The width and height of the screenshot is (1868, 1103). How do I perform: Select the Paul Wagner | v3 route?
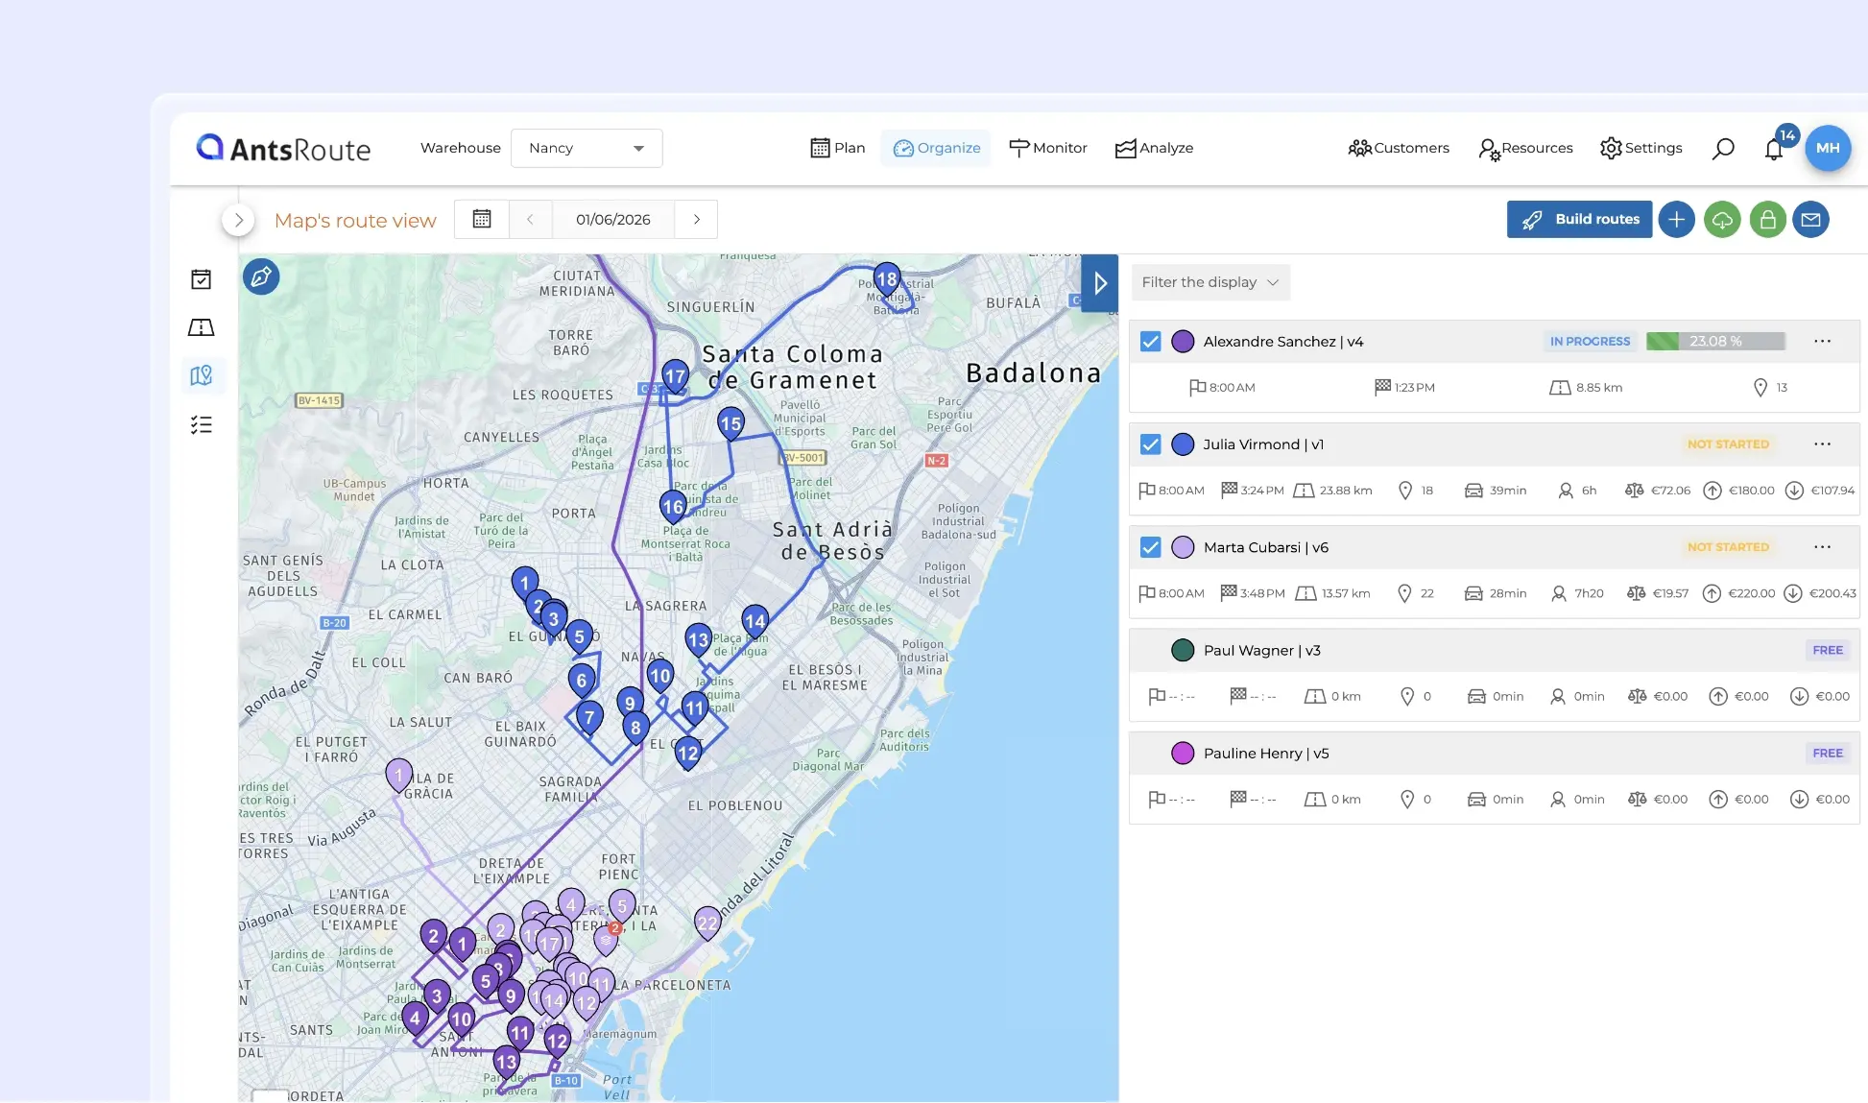click(x=1494, y=650)
